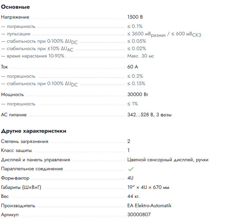Click the "EA Elektro-Automatik" manufacturer name
Viewport: 230px width, 222px height.
[x=150, y=206]
